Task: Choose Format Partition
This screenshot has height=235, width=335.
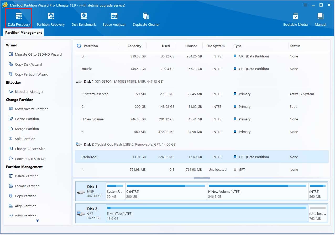Action: click(x=24, y=186)
